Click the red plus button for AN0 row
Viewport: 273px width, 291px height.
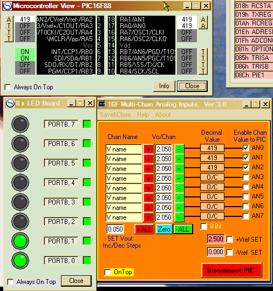click(x=148, y=149)
